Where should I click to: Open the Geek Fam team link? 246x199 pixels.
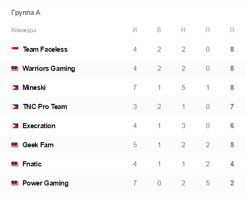[38, 145]
